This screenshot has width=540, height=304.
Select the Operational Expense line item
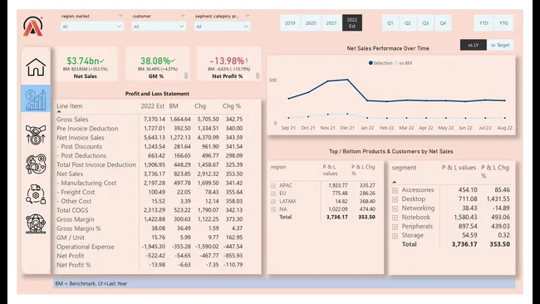85,247
